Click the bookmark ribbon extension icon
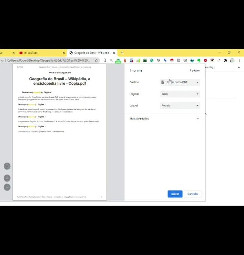244x255 pixels. coord(105,60)
